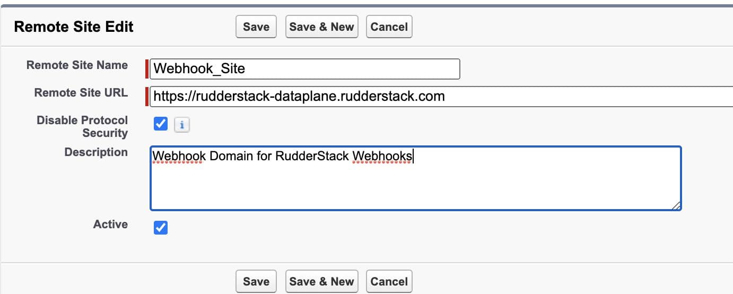Toggle the Active checkbox

click(160, 228)
